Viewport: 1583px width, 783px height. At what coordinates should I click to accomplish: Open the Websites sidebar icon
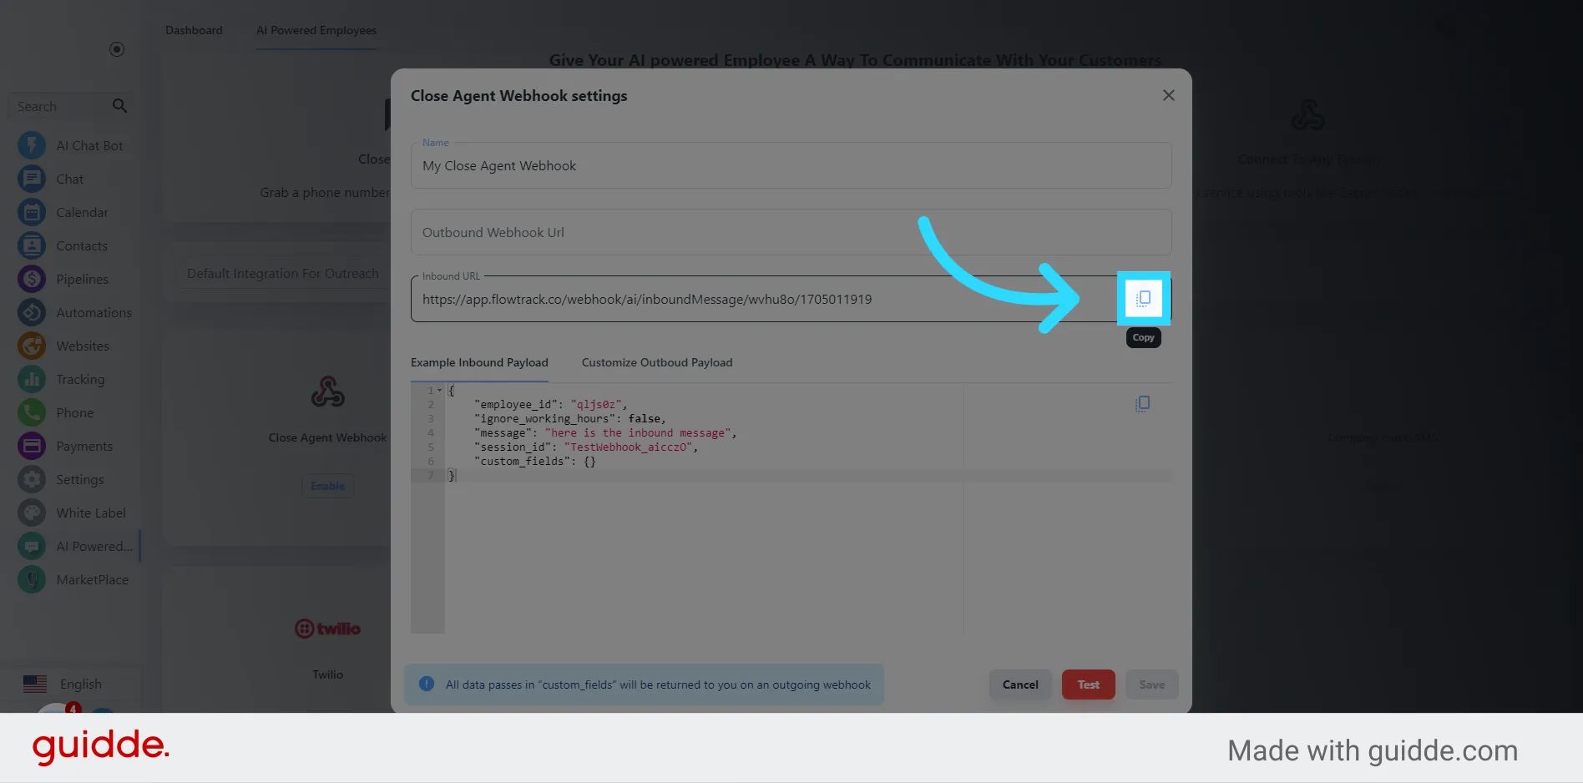pos(32,346)
